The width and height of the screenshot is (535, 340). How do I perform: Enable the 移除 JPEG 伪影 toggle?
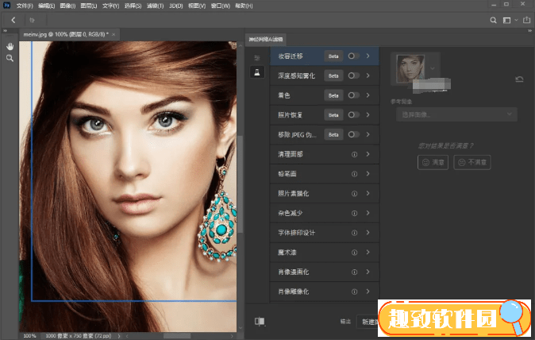coord(353,134)
